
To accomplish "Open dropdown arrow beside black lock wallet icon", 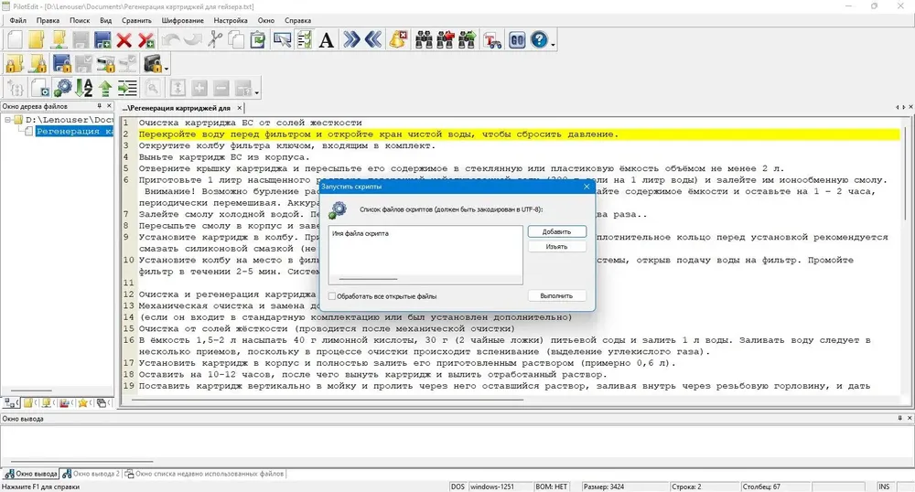I will tap(167, 68).
